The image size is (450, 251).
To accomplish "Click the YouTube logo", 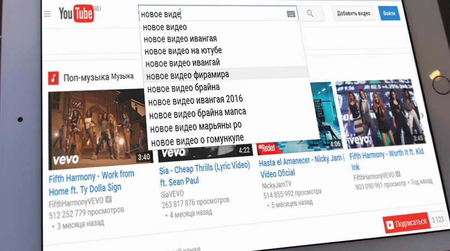I will (x=76, y=14).
